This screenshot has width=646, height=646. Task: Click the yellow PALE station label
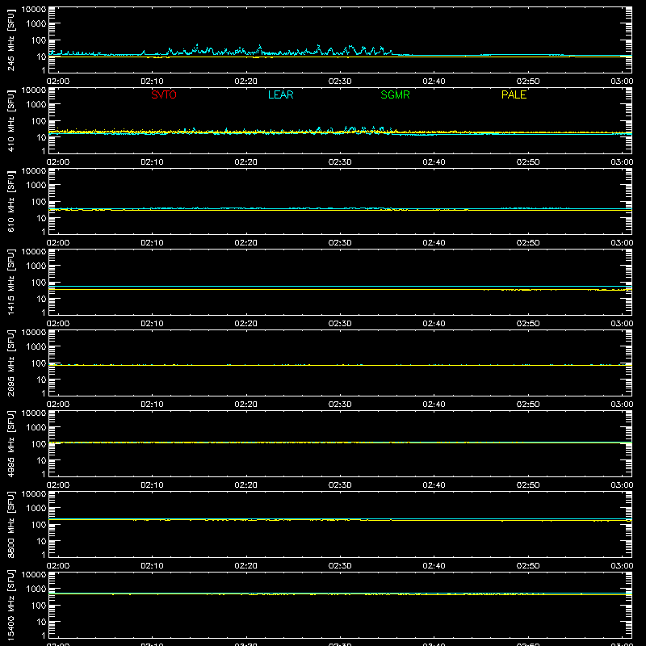pyautogui.click(x=514, y=94)
